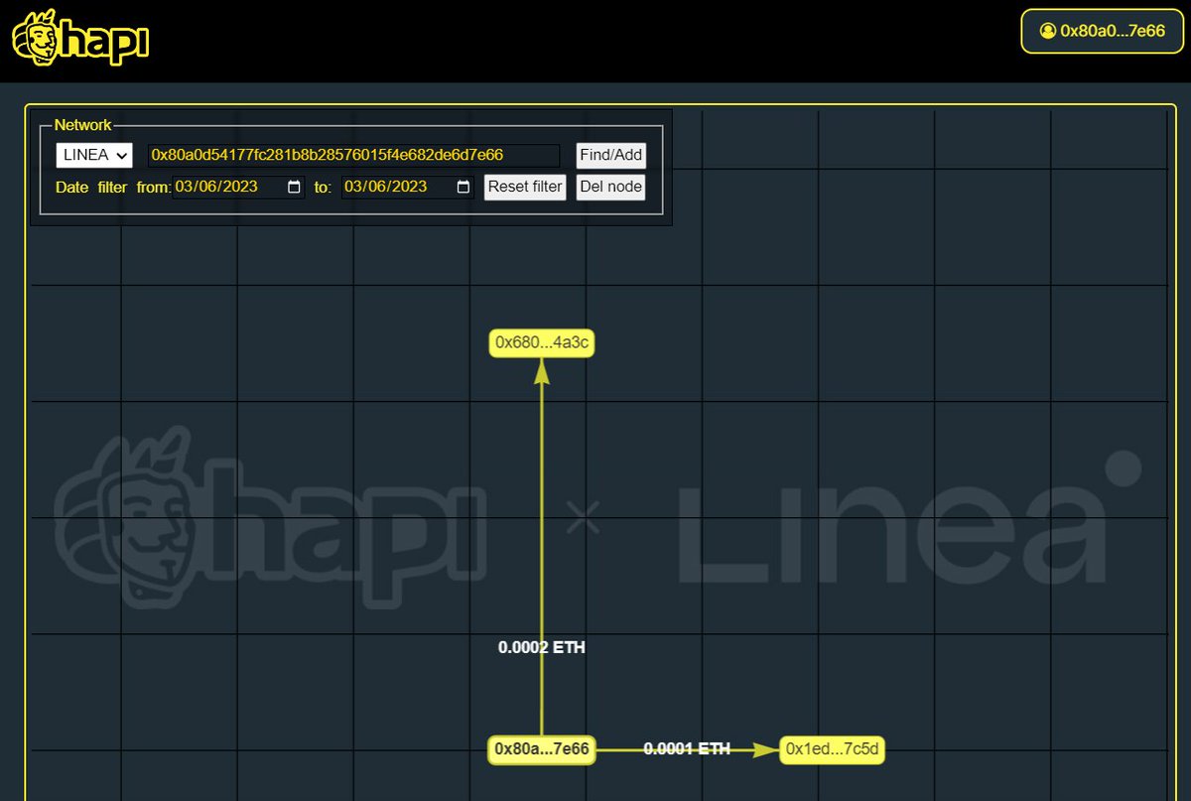Screen dimensions: 1191x801
Task: Click the 'to' date field 03/06/2023
Action: [407, 187]
